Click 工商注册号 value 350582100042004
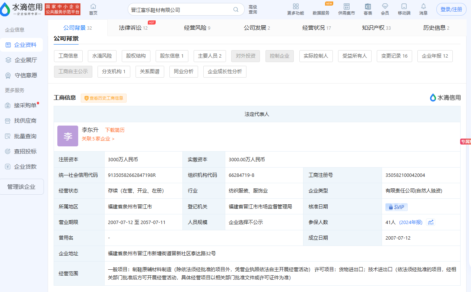Image resolution: width=471 pixels, height=292 pixels. pos(405,175)
